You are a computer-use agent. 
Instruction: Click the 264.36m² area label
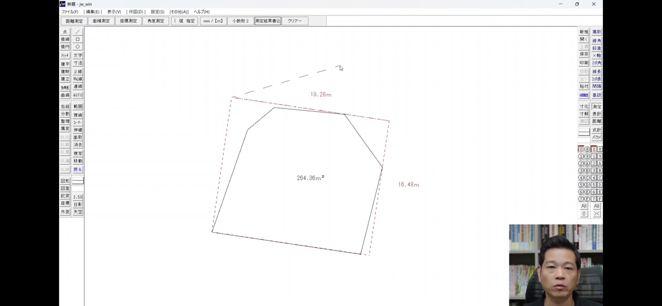tap(311, 178)
